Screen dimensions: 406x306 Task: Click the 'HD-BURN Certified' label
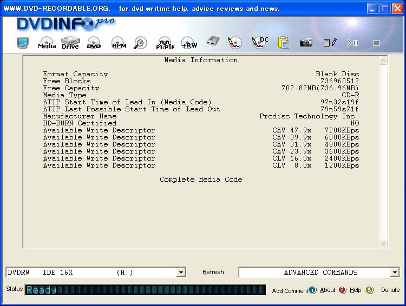(80, 123)
